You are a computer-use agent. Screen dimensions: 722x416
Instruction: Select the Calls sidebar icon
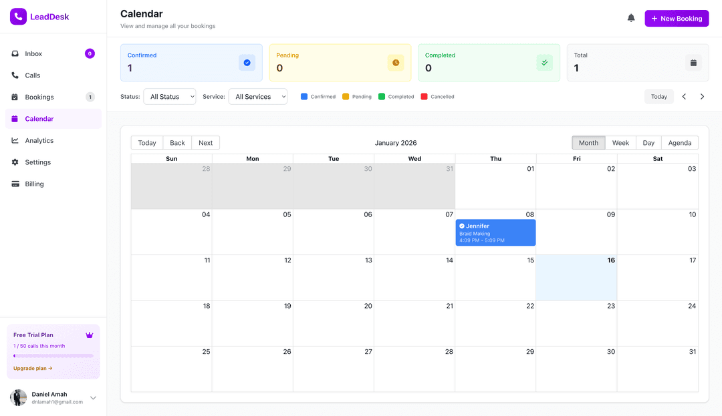(31, 75)
